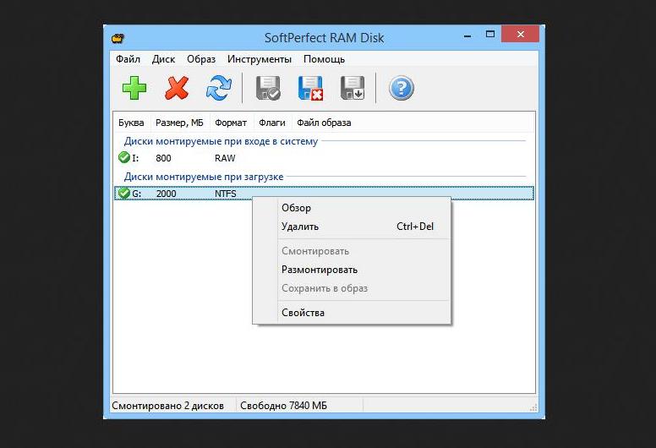
Task: Sort by the Буква column header
Action: click(131, 123)
